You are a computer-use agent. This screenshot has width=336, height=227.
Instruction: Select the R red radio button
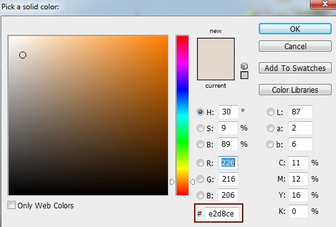[x=200, y=163]
